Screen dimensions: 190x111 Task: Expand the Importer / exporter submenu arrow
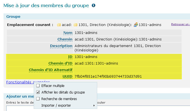click(x=94, y=106)
